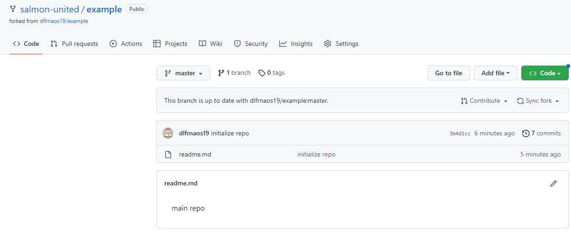Click the dlfrnaos19 avatar image
Viewport: 571px width, 234px height.
pyautogui.click(x=168, y=133)
